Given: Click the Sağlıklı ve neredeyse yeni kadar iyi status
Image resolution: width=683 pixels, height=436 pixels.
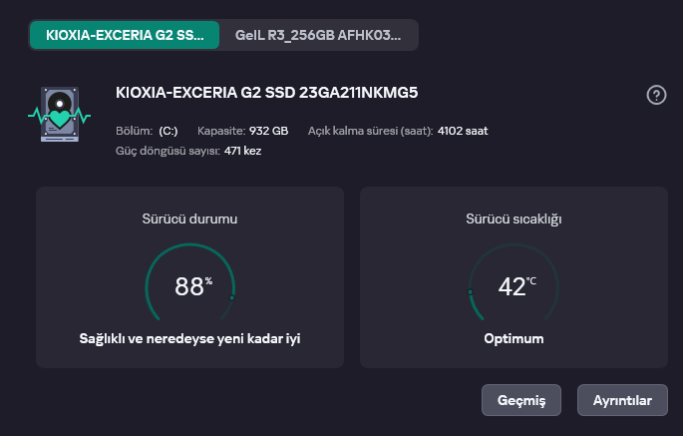Looking at the screenshot, I should point(189,338).
